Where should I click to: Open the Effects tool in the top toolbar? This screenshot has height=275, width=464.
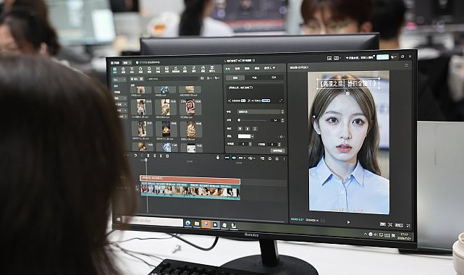[149, 70]
